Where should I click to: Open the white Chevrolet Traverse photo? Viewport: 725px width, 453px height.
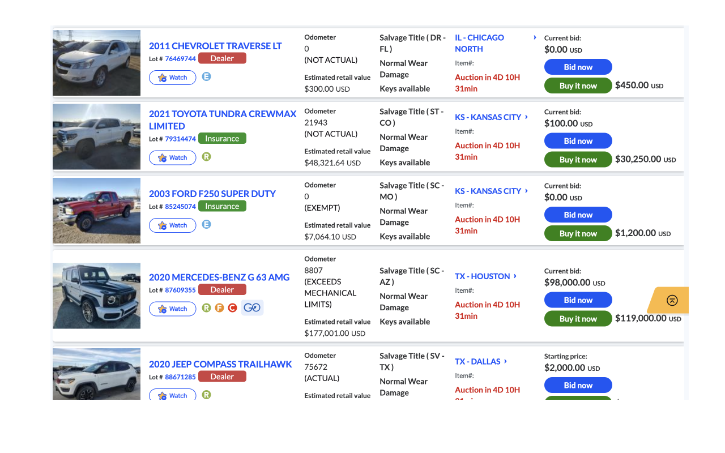point(96,63)
